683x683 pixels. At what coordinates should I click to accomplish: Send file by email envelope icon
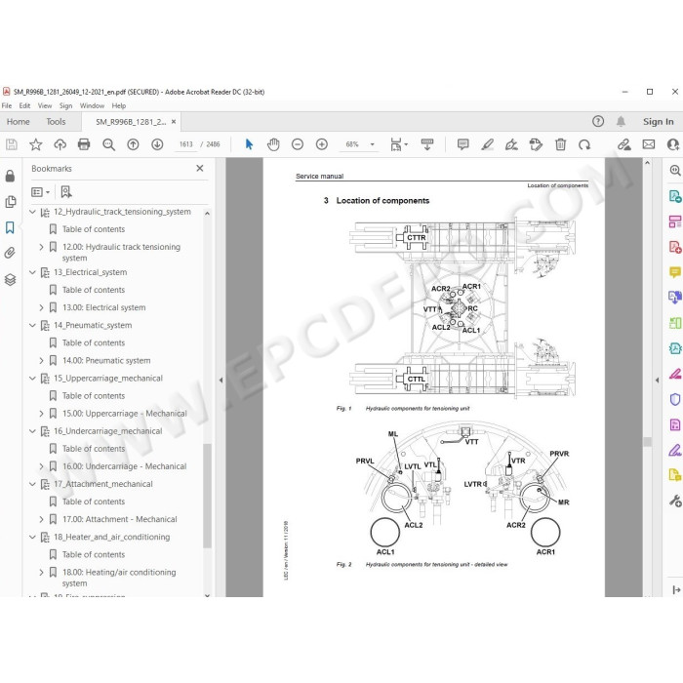pyautogui.click(x=649, y=144)
